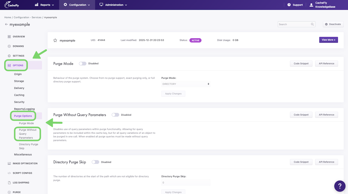The image size is (348, 194).
Task: Open the Caching options section
Action: [19, 95]
